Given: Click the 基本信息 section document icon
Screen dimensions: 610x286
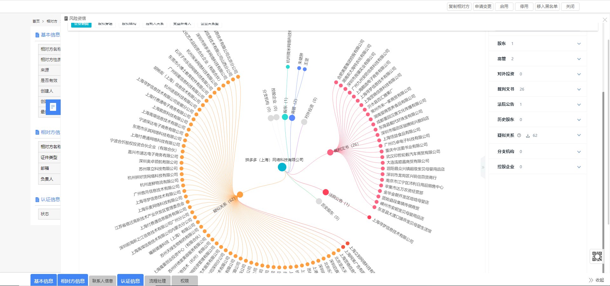Looking at the screenshot, I should click(37, 35).
